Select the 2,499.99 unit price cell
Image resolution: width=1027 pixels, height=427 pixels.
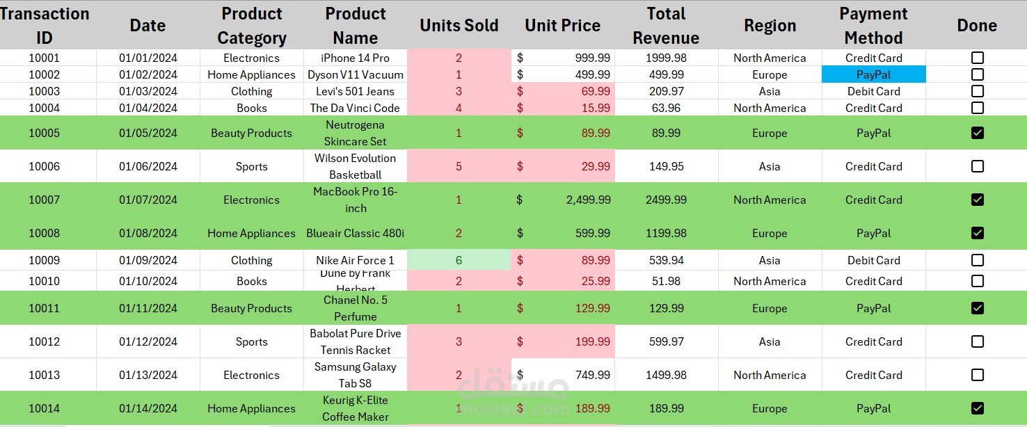coord(563,200)
